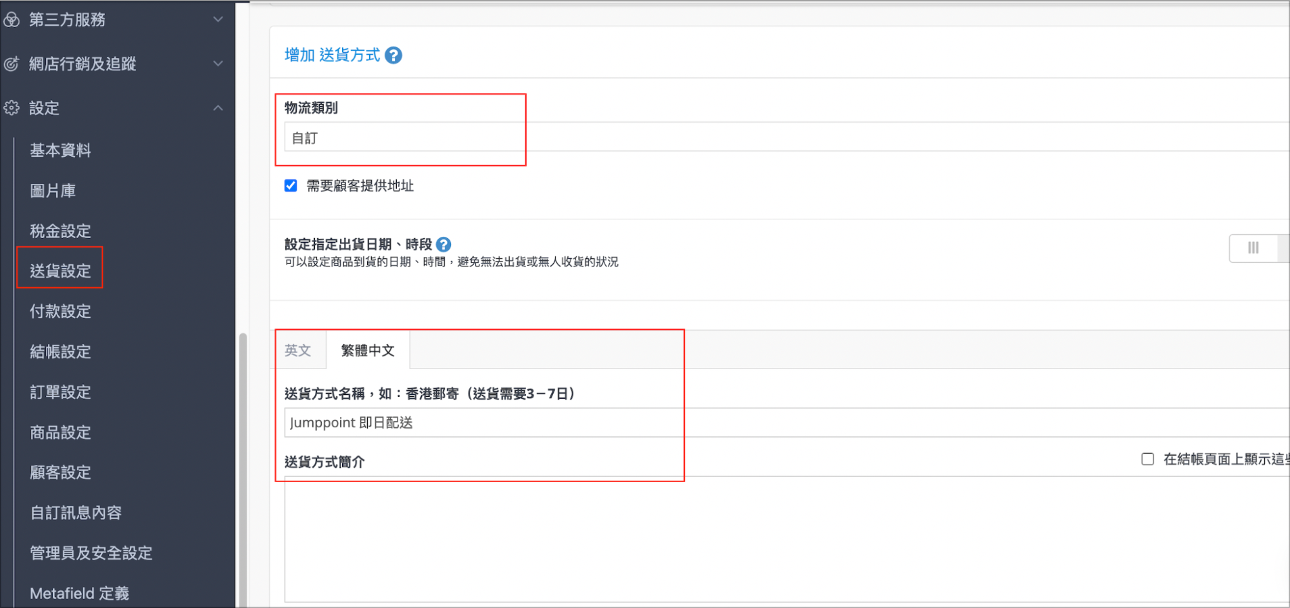1290x608 pixels.
Task: Open the 物流類別 dropdown showing 自訂
Action: 787,137
